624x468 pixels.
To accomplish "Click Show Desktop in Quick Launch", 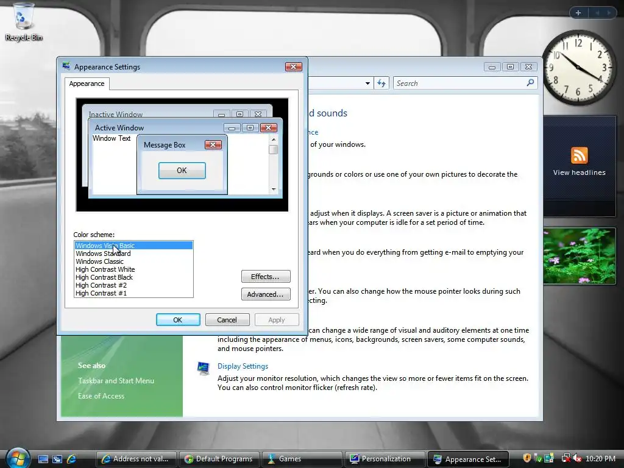I will click(43, 459).
